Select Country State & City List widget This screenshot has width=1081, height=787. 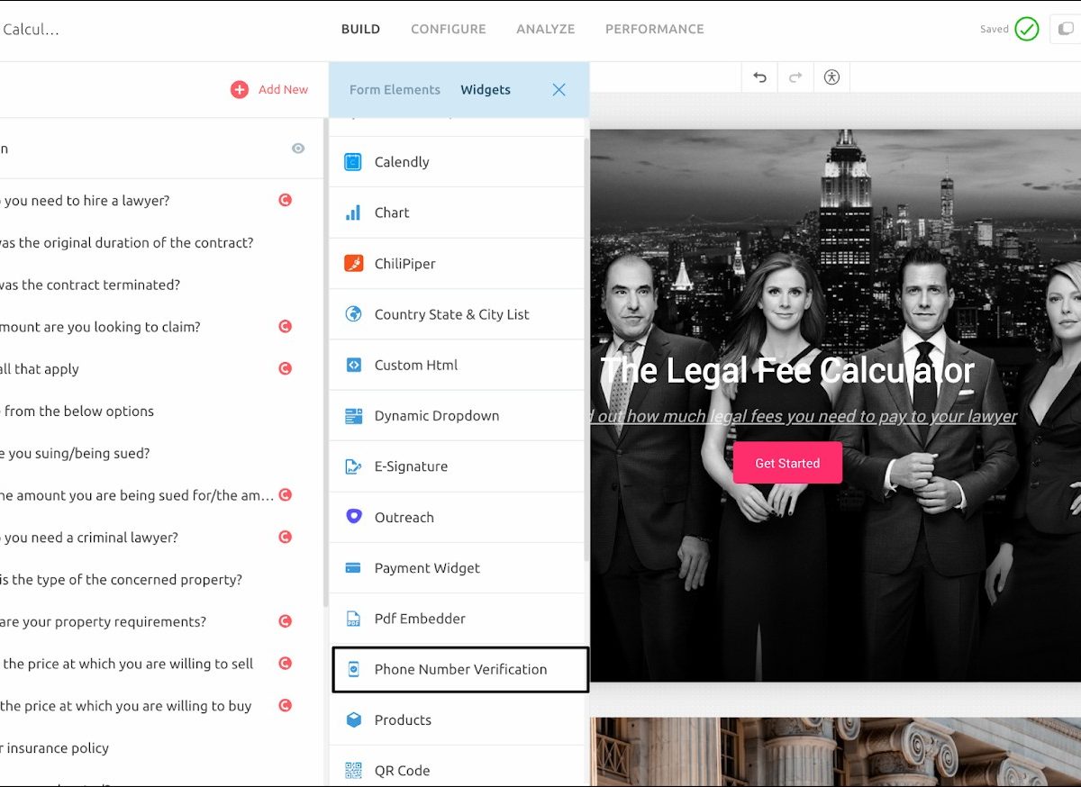[x=451, y=314]
